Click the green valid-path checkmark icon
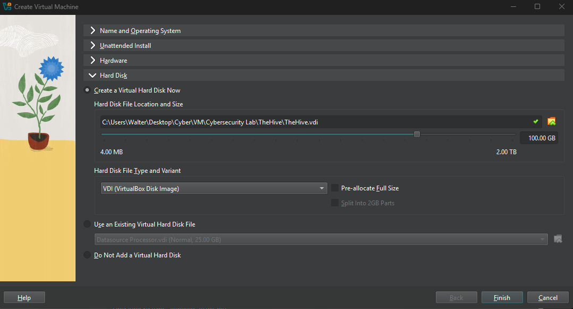This screenshot has height=309, width=573. (536, 122)
